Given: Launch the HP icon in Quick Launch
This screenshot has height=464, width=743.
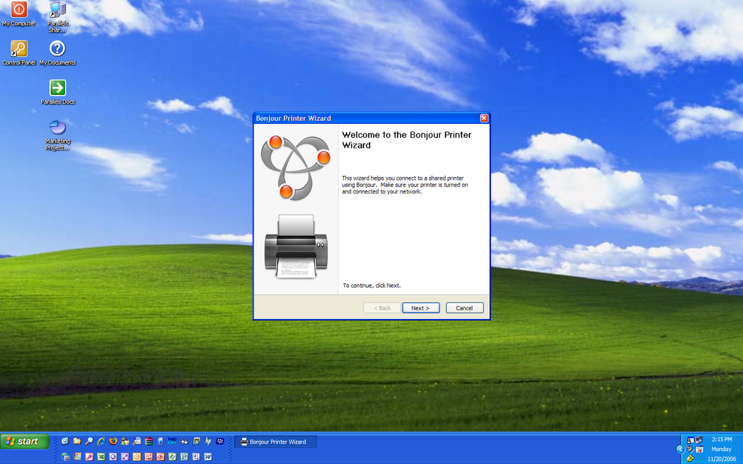Looking at the screenshot, I should coord(208,442).
